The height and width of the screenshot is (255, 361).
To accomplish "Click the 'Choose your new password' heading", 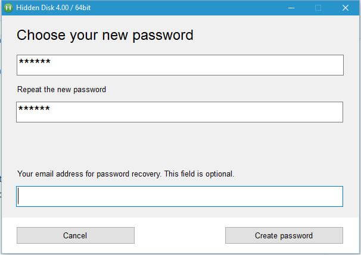I will click(x=105, y=35).
